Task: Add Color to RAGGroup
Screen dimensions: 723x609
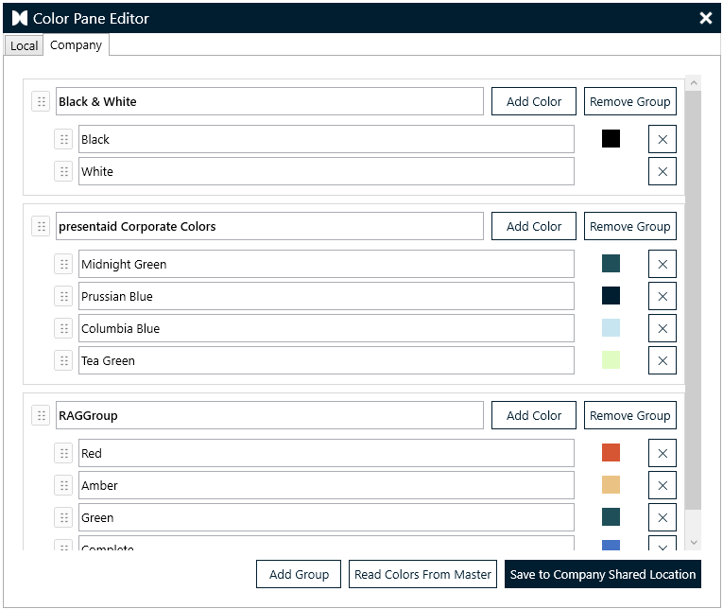Action: (x=533, y=415)
